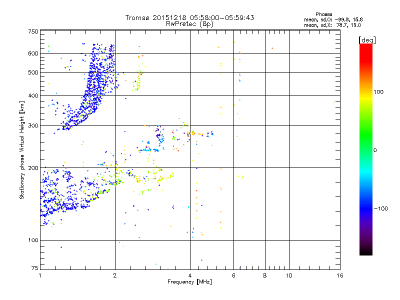Click the y-axis tick label '300'

[x=33, y=126]
